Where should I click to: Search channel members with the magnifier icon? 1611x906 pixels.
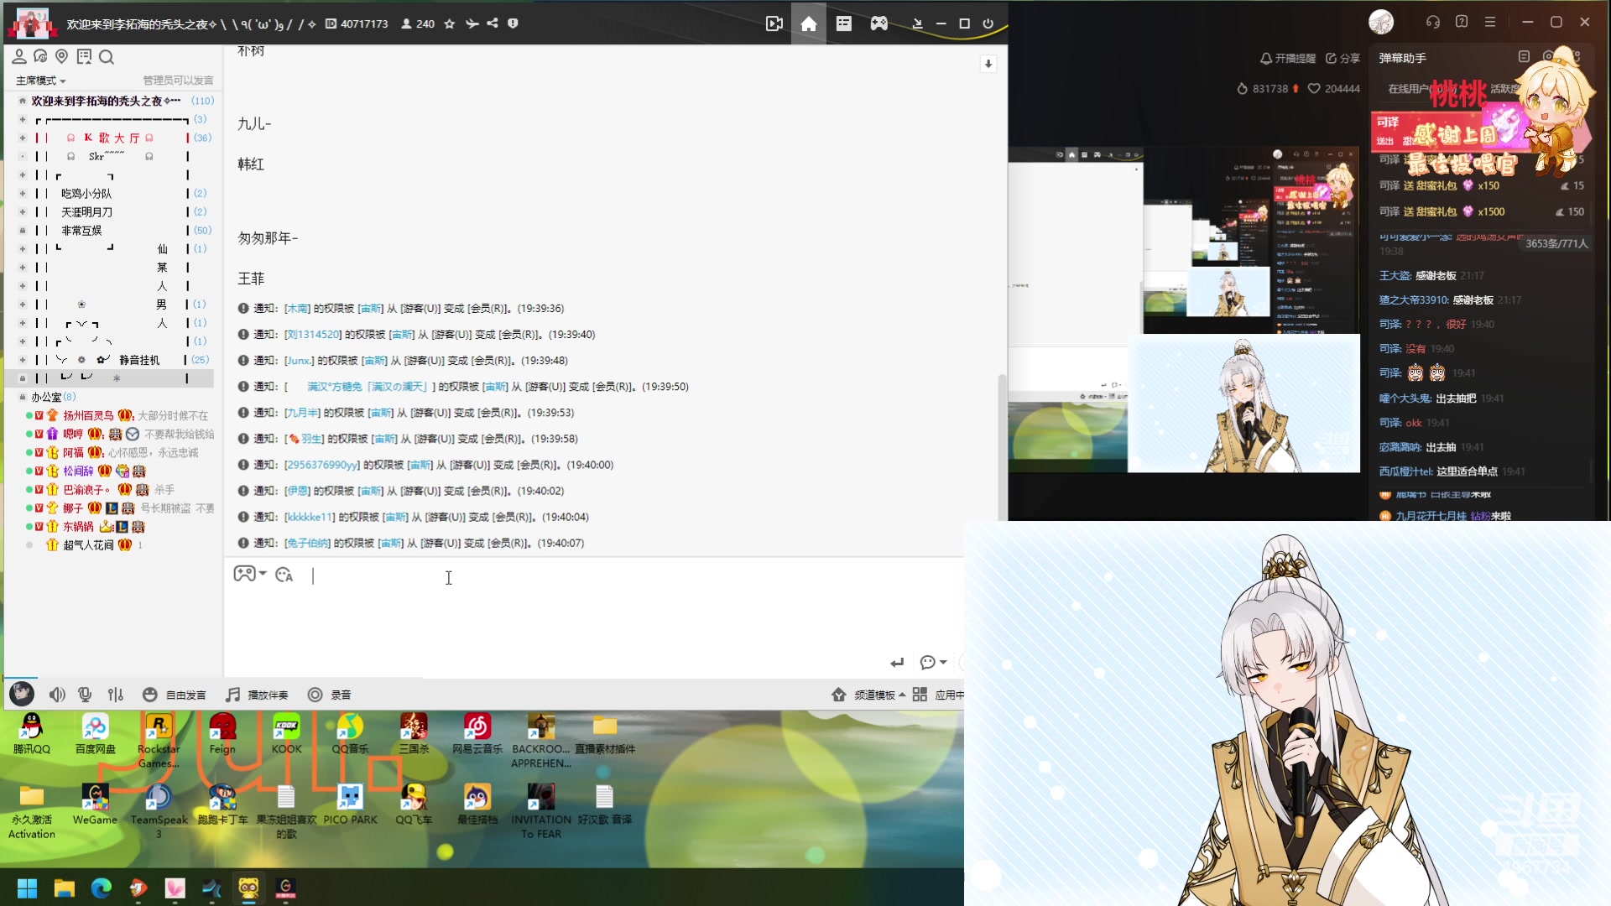tap(107, 57)
